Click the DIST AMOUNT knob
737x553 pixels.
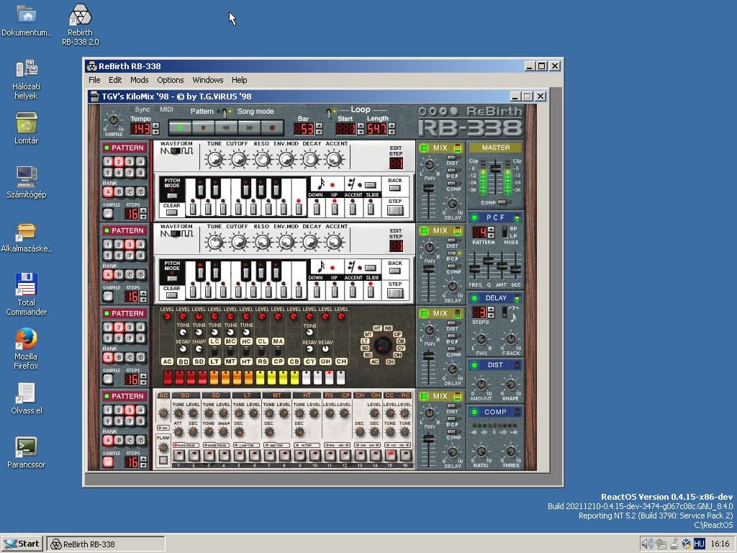[481, 385]
